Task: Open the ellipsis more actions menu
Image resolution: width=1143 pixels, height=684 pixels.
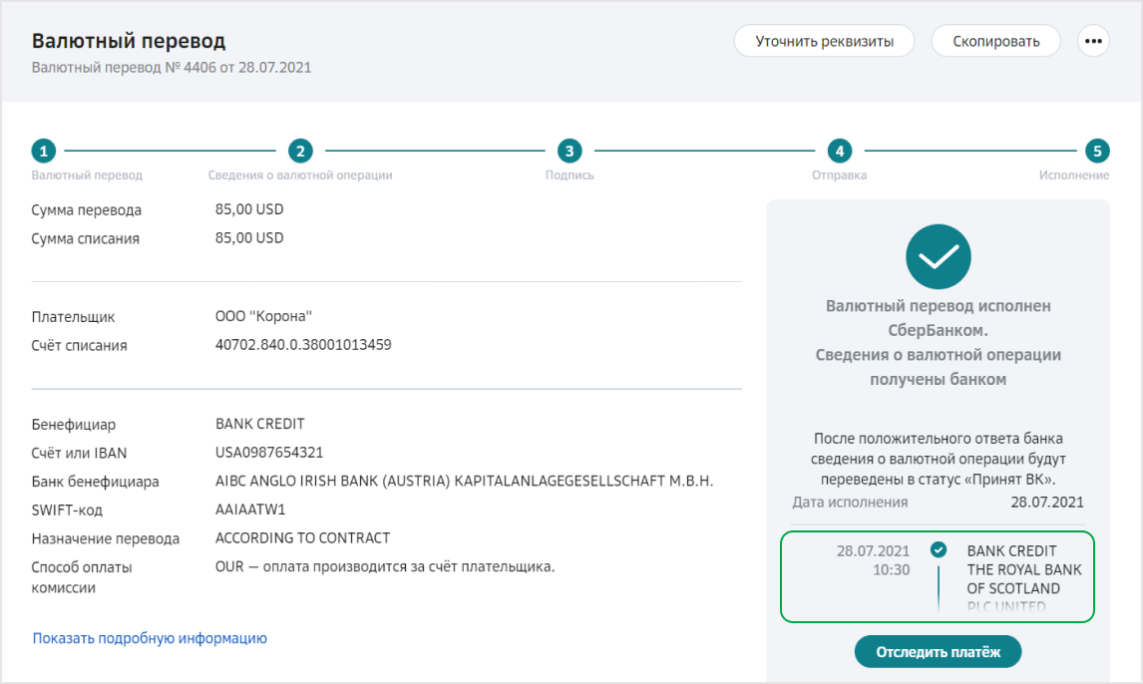Action: (x=1093, y=41)
